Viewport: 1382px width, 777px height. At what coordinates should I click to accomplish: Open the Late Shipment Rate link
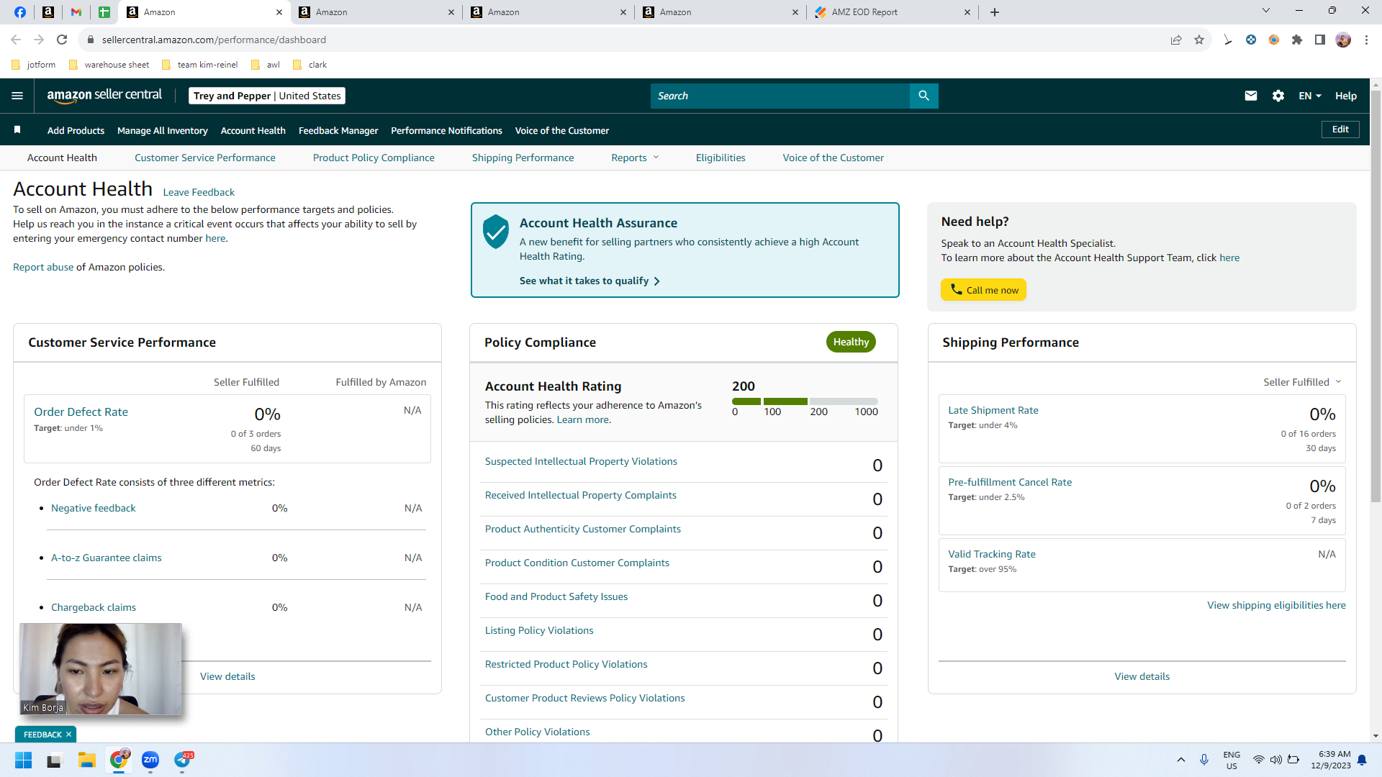pos(993,410)
